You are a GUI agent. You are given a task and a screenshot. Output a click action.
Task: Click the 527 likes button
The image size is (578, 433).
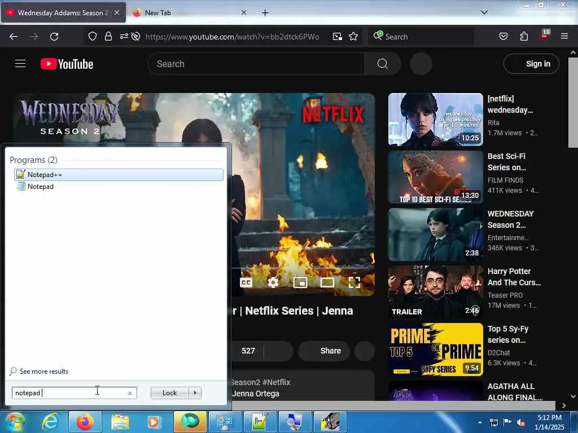pos(248,351)
